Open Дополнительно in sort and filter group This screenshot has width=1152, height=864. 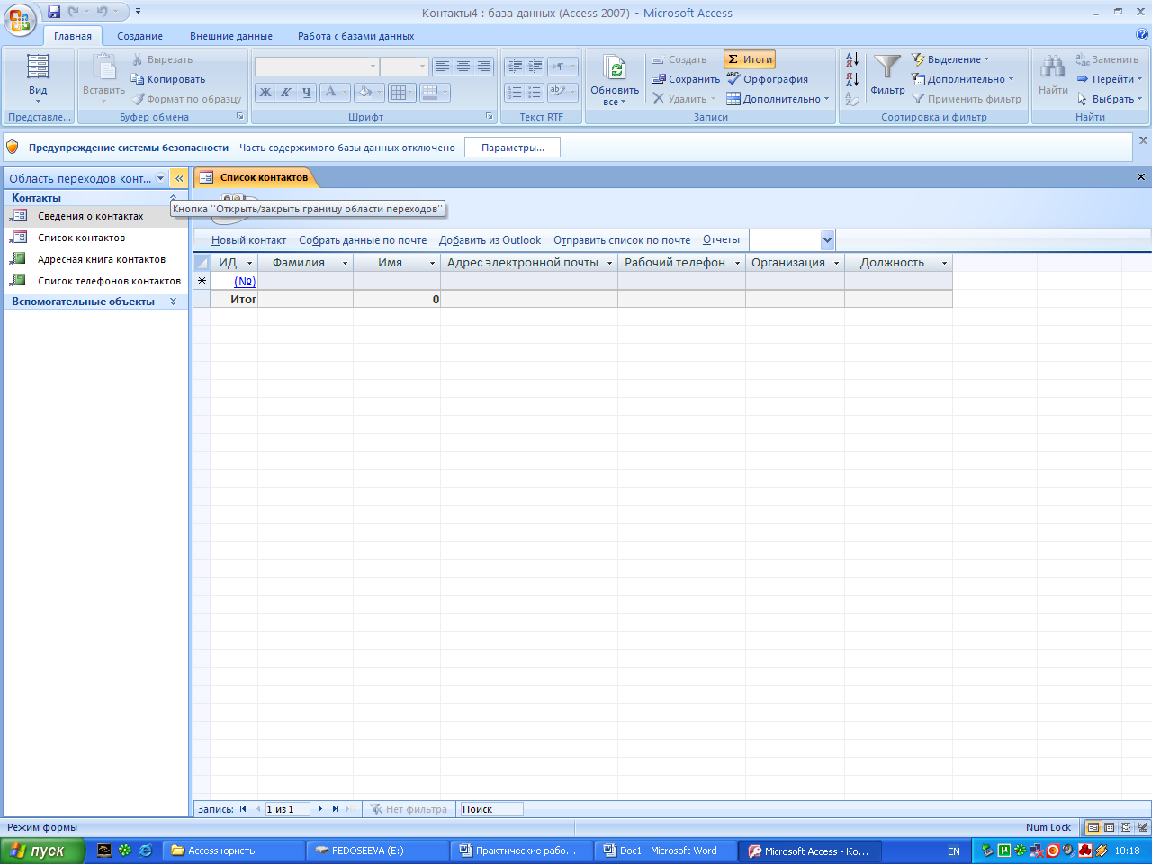[x=963, y=79]
